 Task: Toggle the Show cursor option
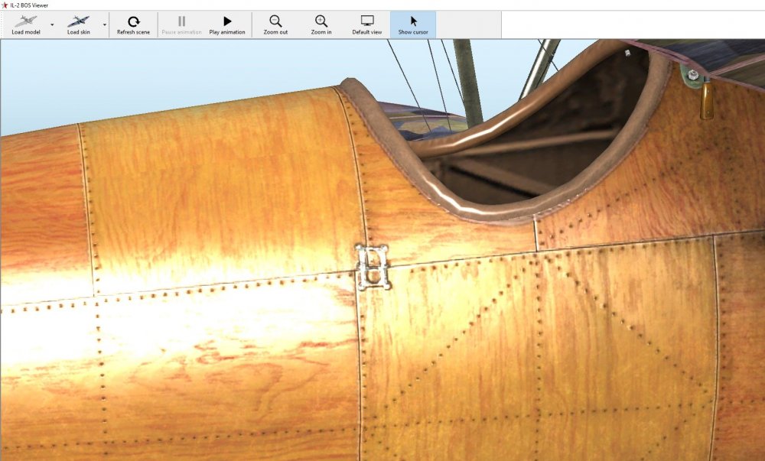(x=413, y=24)
